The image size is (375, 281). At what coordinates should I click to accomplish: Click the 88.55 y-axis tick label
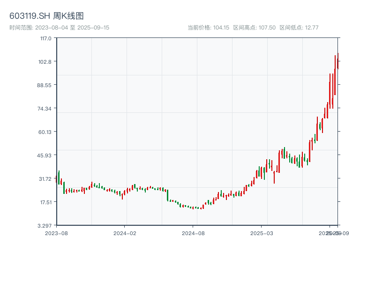(x=45, y=85)
